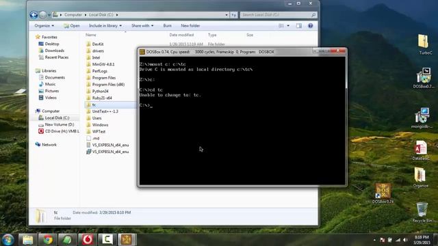Image resolution: width=438 pixels, height=246 pixels.
Task: Click Computer in the address breadcrumb
Action: click(73, 15)
